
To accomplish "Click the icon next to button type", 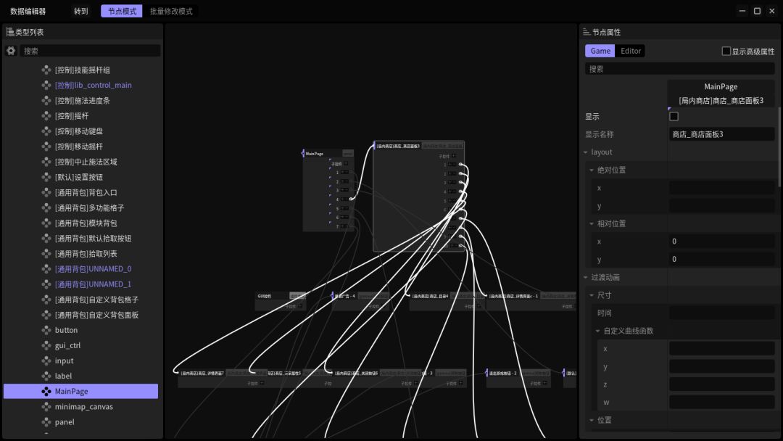I will [46, 330].
